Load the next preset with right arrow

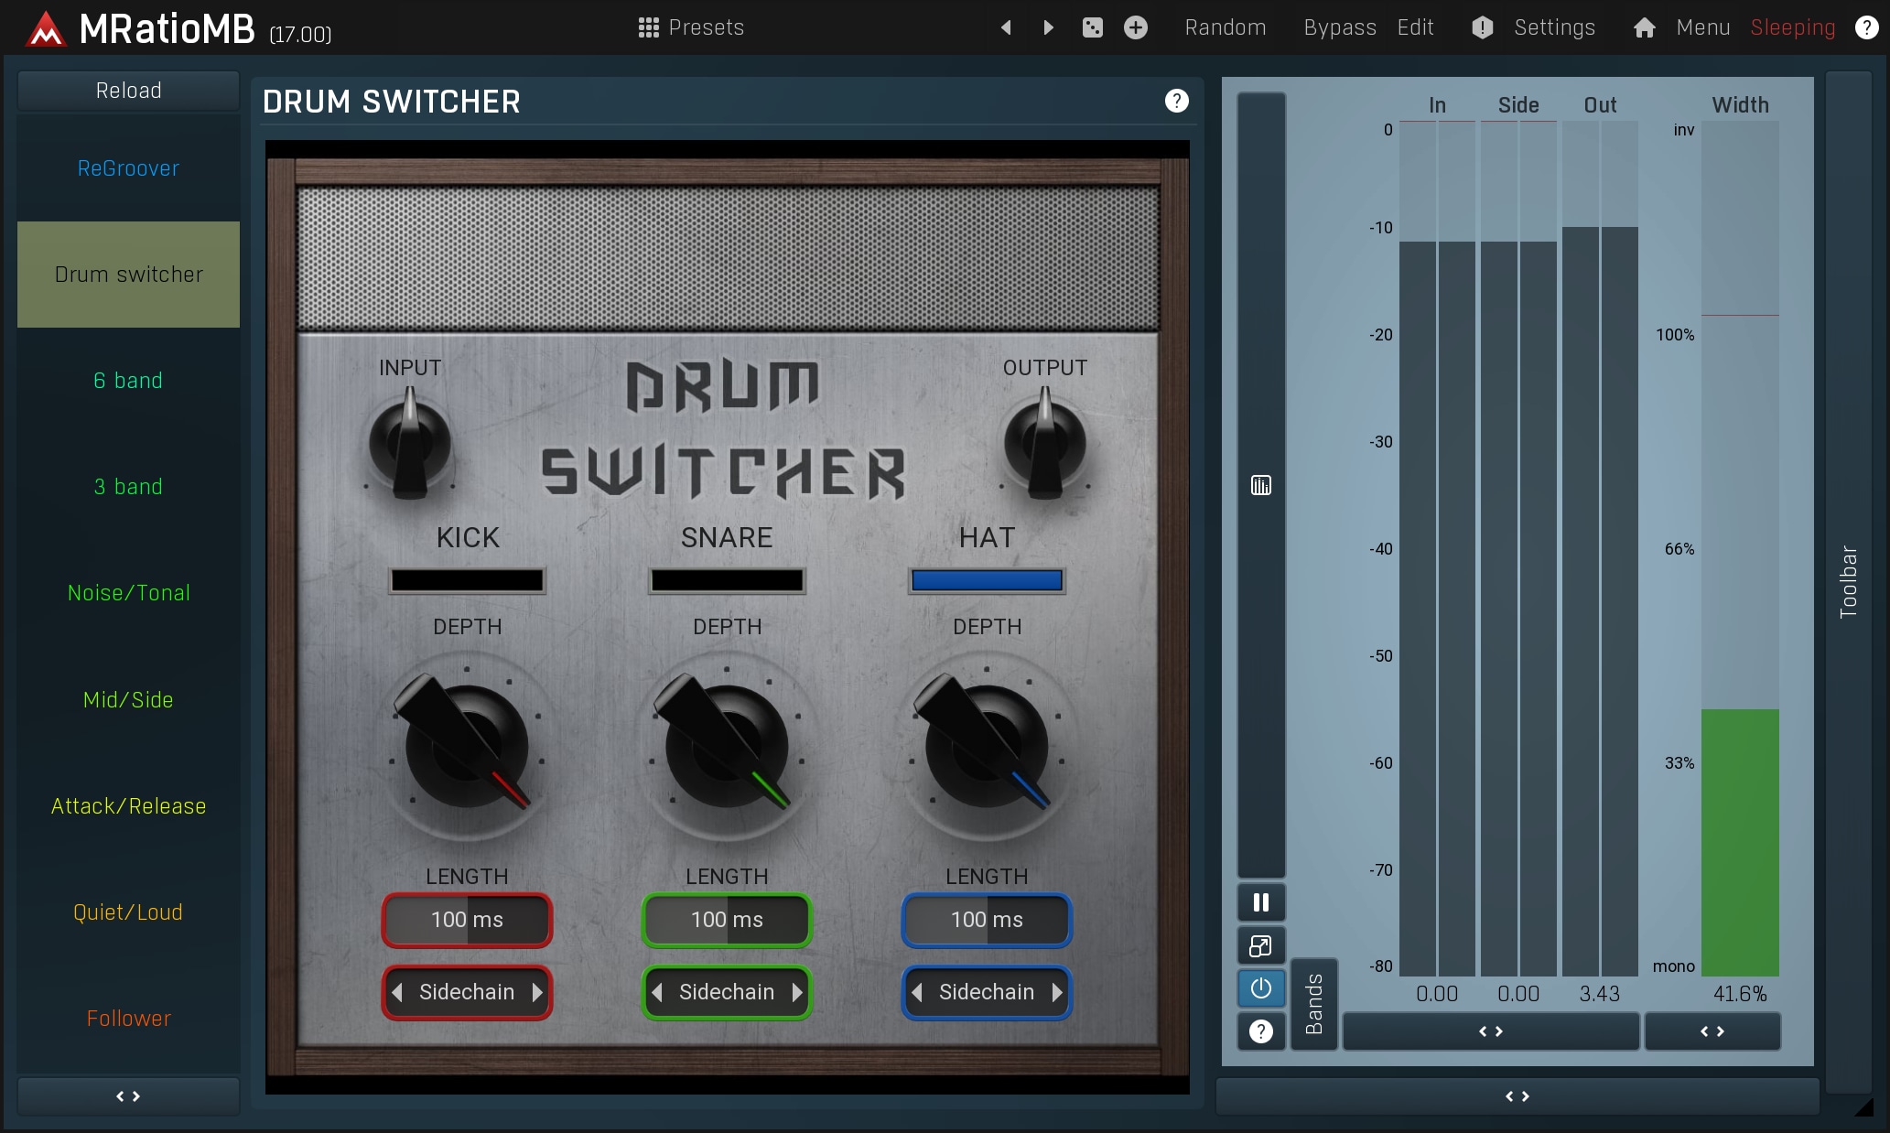click(x=1048, y=27)
